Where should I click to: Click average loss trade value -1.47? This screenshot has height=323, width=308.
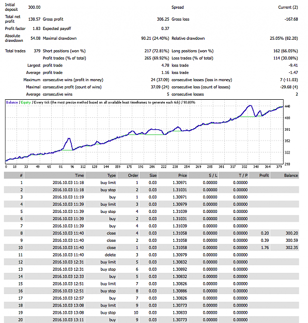293,72
